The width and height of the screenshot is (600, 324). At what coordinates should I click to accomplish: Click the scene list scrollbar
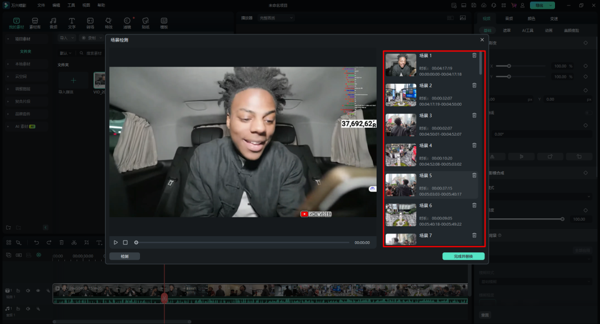(481, 63)
